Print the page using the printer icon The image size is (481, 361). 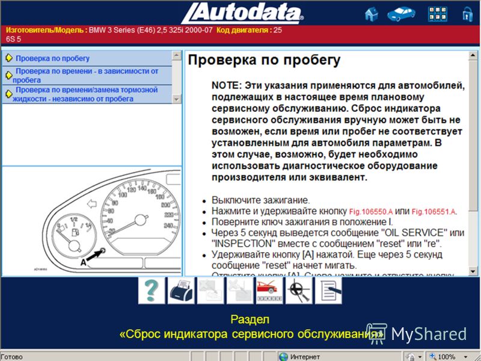(181, 291)
